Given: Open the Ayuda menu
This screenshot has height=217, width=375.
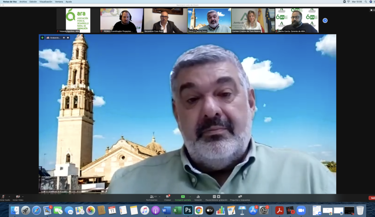Looking at the screenshot, I should click(x=69, y=2).
